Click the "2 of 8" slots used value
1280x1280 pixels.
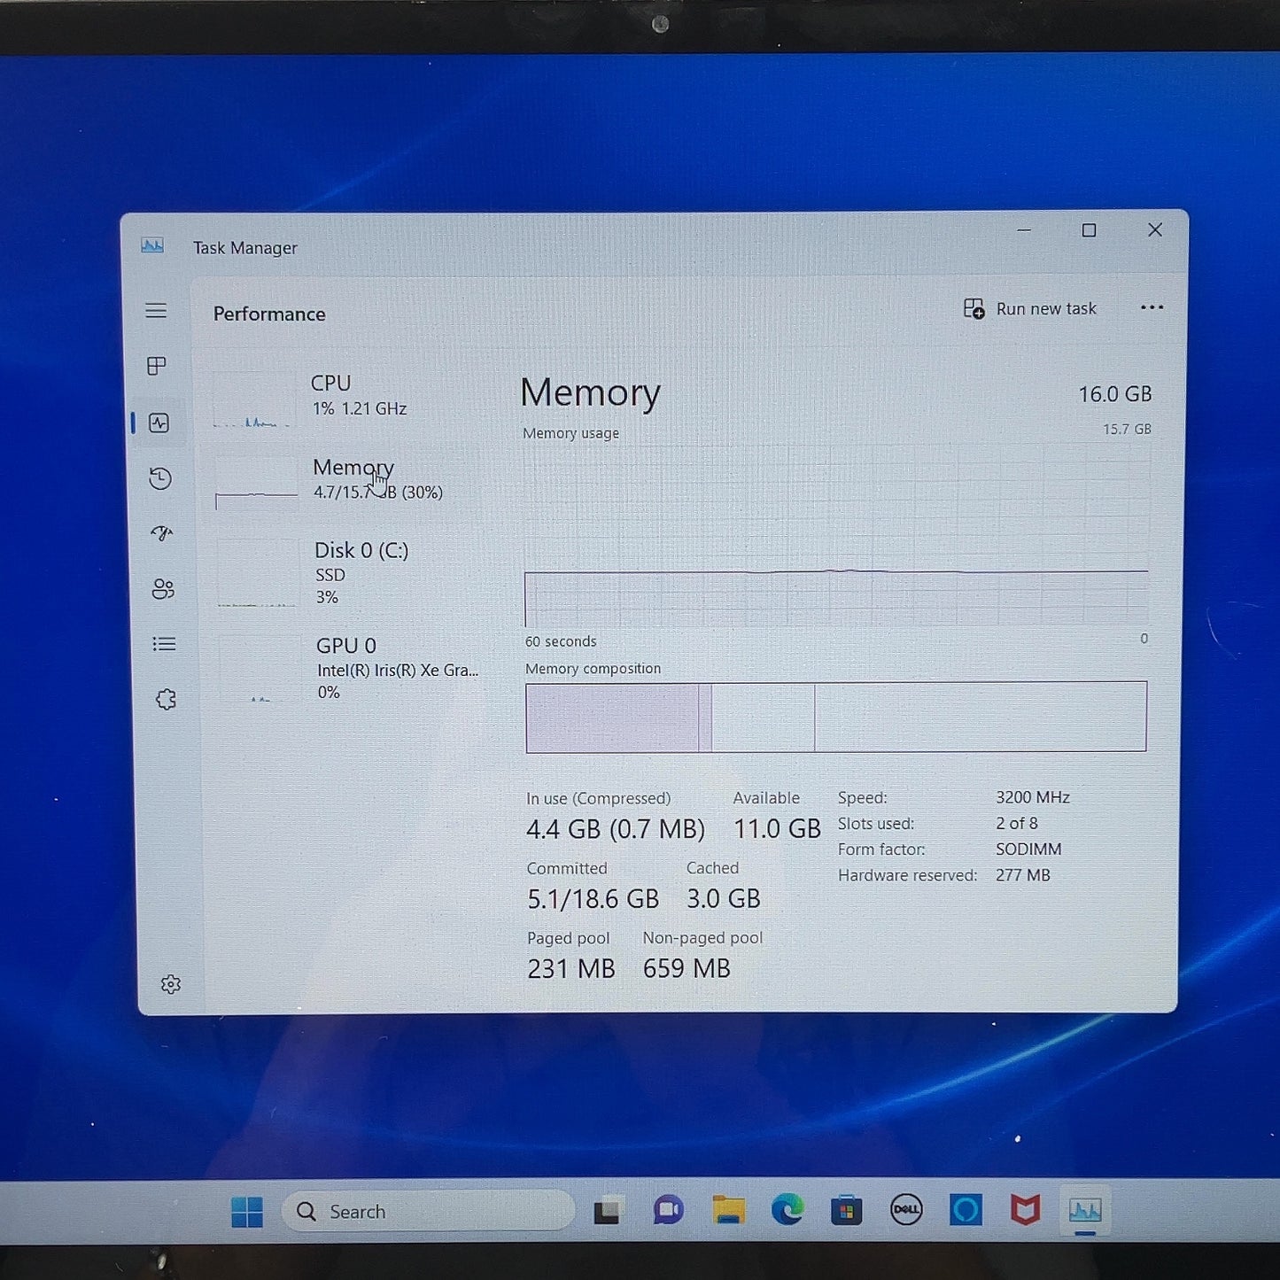coord(1017,823)
